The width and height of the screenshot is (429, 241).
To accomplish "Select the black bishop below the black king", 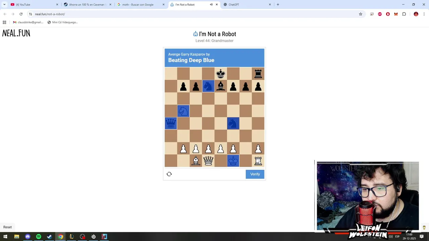I will [221, 86].
